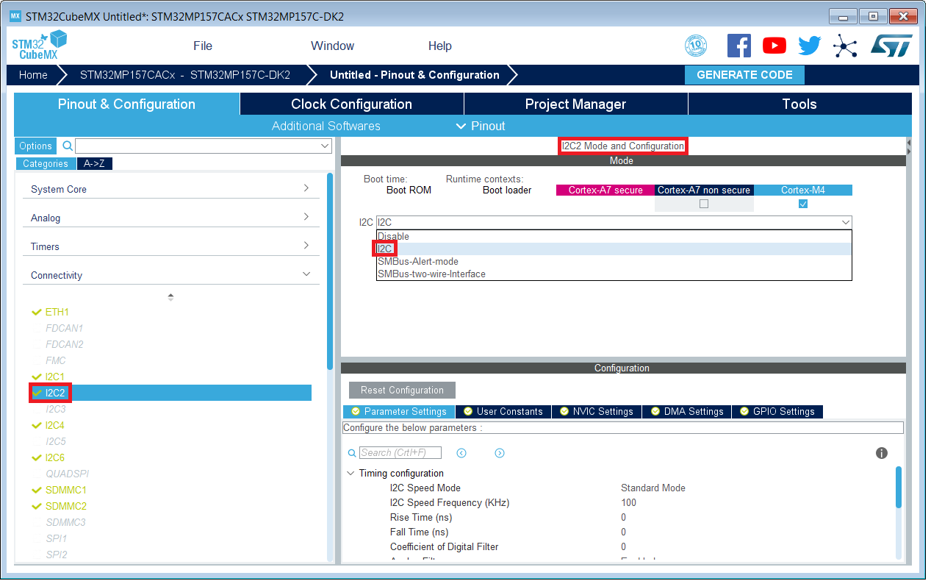Select I2C2 peripheral in list
The image size is (931, 581).
(170, 393)
